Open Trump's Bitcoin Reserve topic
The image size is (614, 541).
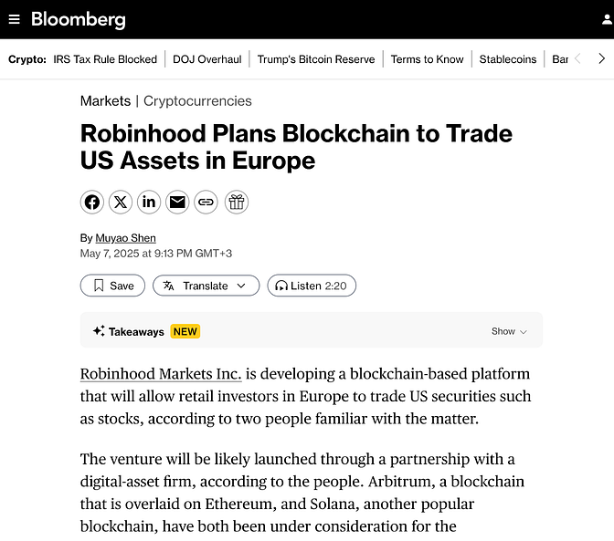coord(316,59)
